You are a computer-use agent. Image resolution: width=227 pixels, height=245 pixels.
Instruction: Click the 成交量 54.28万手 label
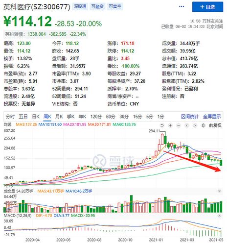tap(18, 191)
